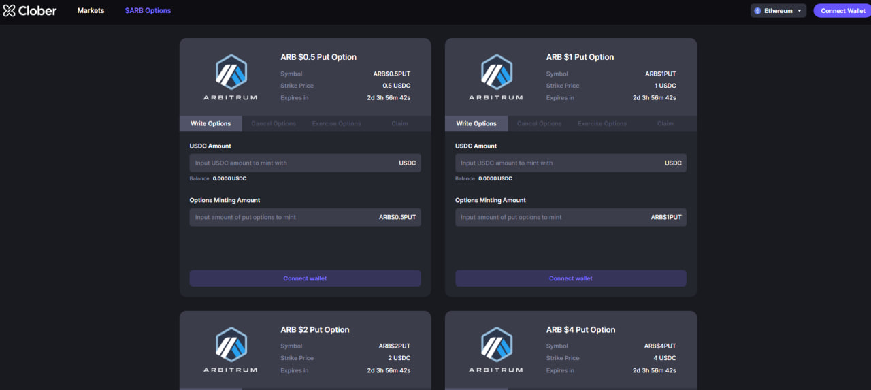Click the 4 USDC strike price

coord(665,358)
